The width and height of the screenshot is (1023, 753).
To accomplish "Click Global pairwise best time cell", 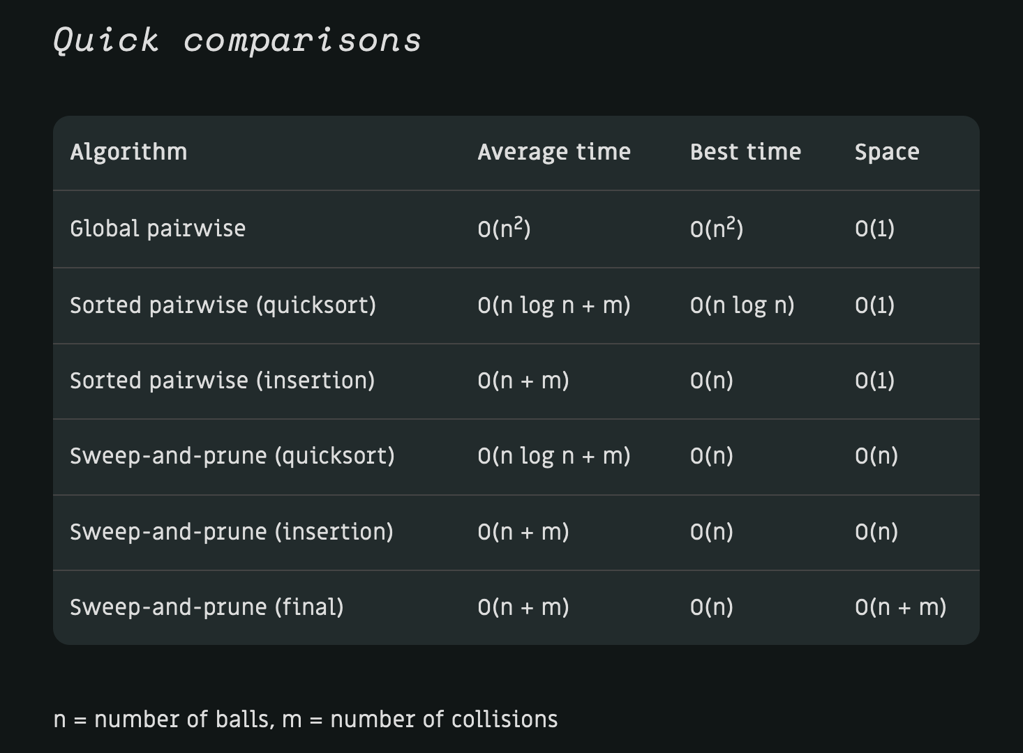I will click(716, 229).
